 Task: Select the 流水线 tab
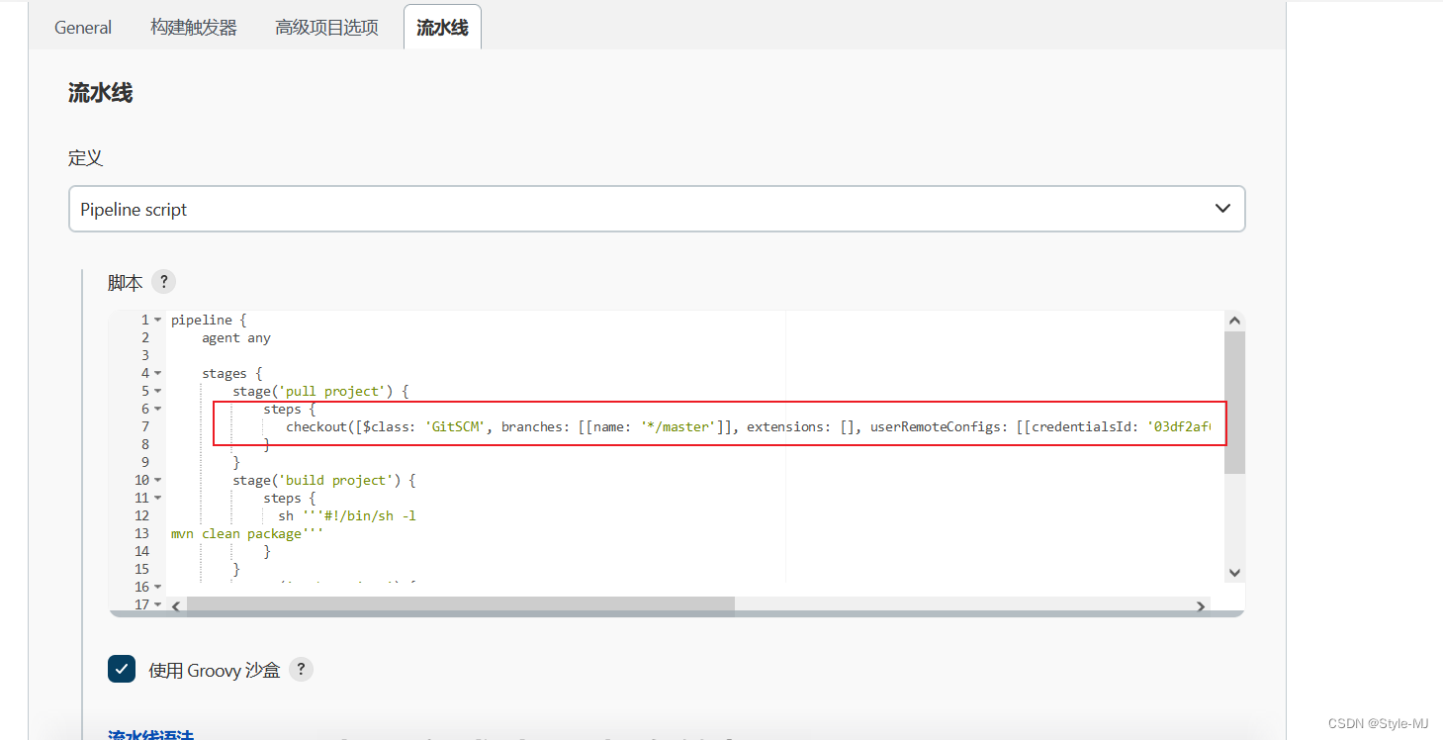click(442, 28)
